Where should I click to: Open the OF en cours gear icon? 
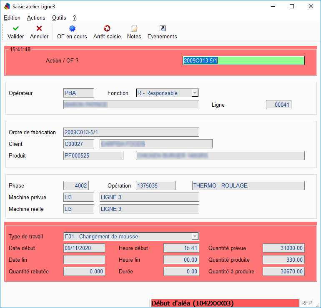[72, 28]
